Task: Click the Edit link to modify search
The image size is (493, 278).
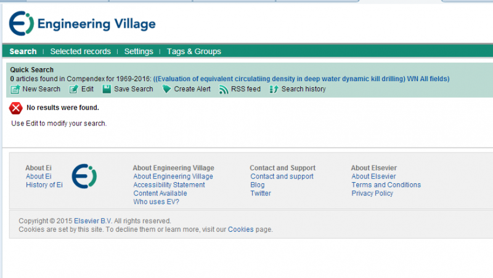Action: coord(88,89)
